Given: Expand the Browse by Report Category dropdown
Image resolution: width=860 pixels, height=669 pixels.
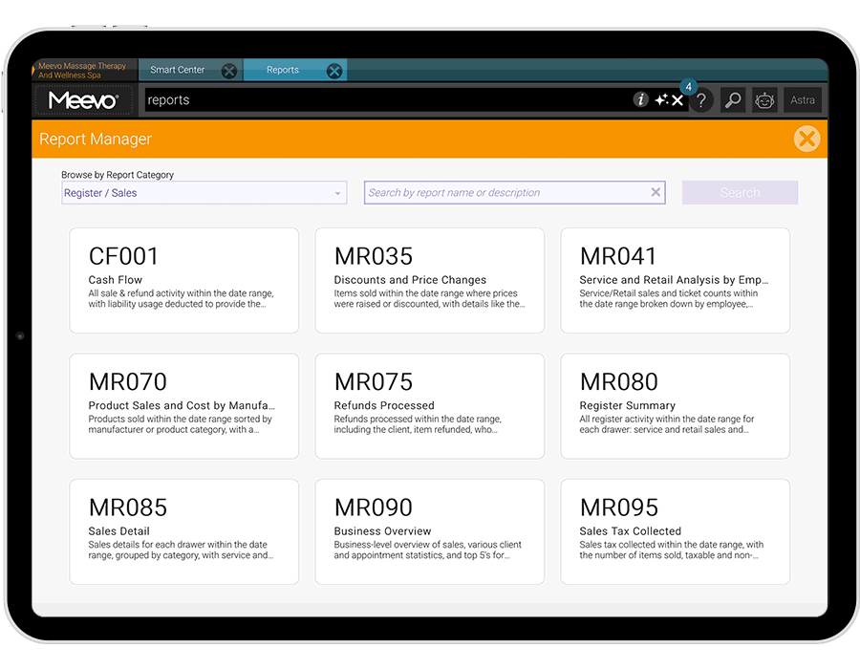Looking at the screenshot, I should (204, 193).
